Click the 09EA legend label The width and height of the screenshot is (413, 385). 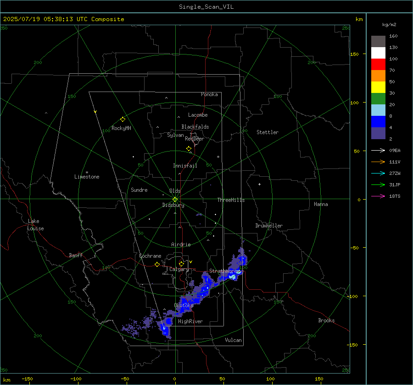[395, 150]
